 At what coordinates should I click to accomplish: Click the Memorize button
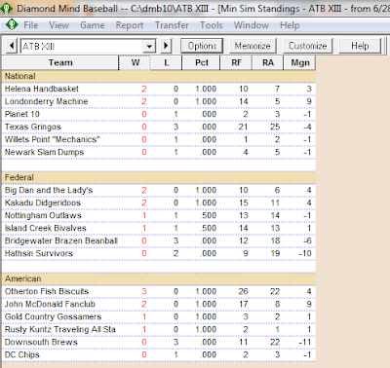[253, 46]
